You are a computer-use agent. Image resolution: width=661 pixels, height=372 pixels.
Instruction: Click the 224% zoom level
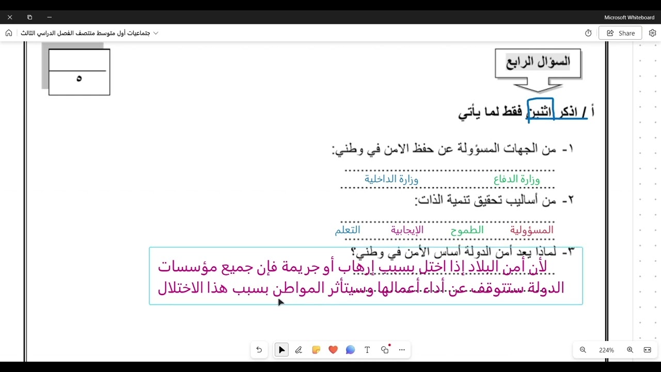606,350
